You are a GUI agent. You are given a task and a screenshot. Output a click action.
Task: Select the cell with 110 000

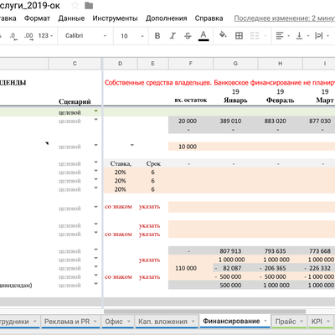coord(191,268)
